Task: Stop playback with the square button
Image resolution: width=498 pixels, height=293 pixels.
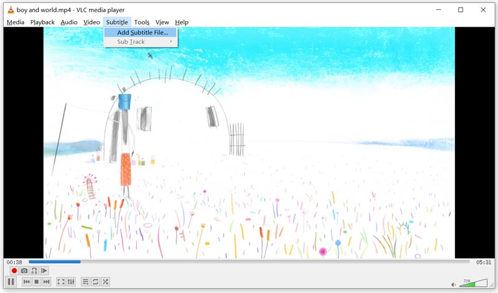Action: click(x=37, y=282)
